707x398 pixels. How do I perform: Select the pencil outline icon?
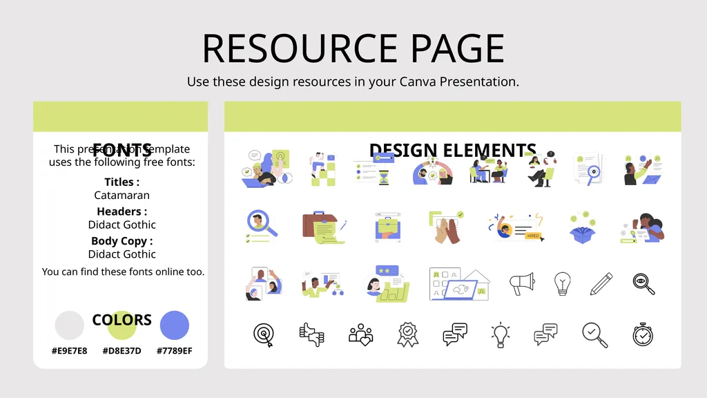(601, 284)
